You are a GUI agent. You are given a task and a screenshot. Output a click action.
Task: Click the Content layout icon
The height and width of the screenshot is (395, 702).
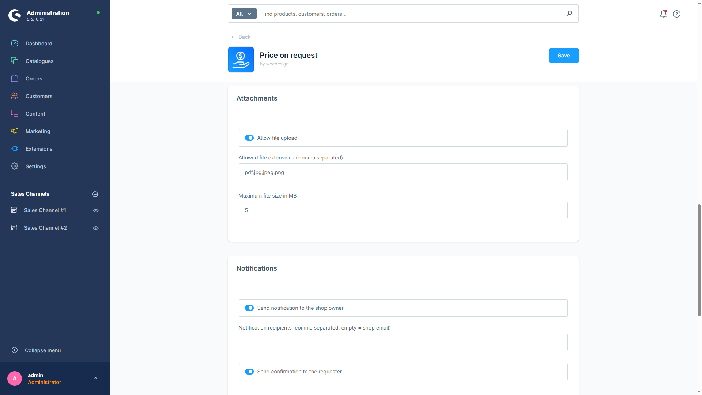(x=15, y=114)
